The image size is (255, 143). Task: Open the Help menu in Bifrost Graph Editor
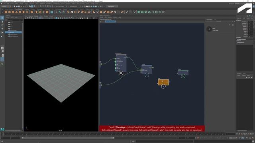(x=120, y=17)
